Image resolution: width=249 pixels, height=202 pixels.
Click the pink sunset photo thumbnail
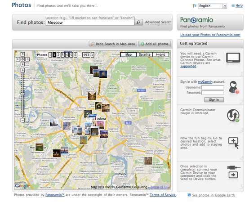tap(100, 125)
